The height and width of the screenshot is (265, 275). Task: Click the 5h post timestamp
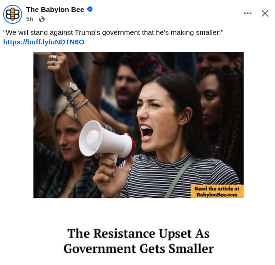point(30,19)
